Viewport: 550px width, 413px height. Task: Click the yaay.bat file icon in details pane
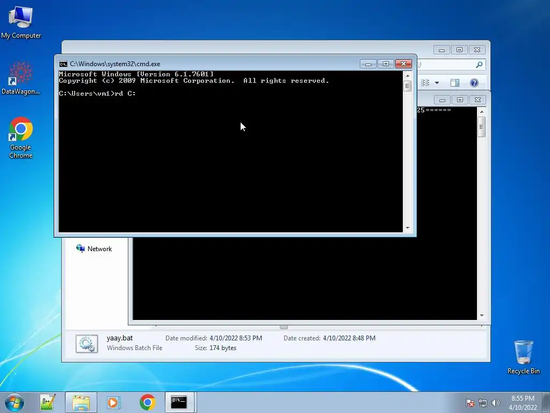point(86,344)
